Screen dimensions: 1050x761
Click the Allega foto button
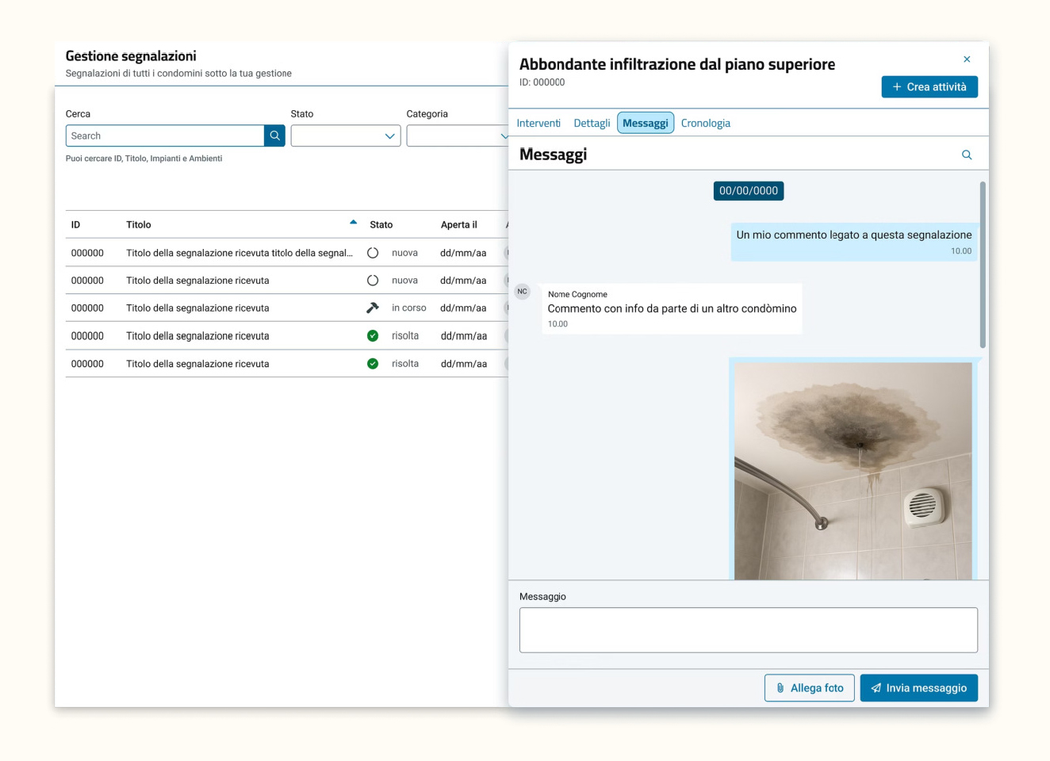click(810, 688)
